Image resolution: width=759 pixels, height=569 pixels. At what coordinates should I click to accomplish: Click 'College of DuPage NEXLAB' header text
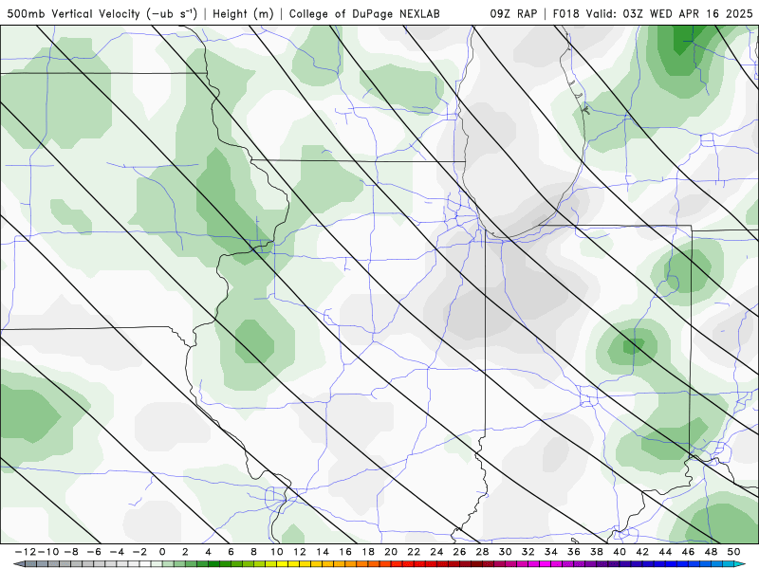(364, 13)
